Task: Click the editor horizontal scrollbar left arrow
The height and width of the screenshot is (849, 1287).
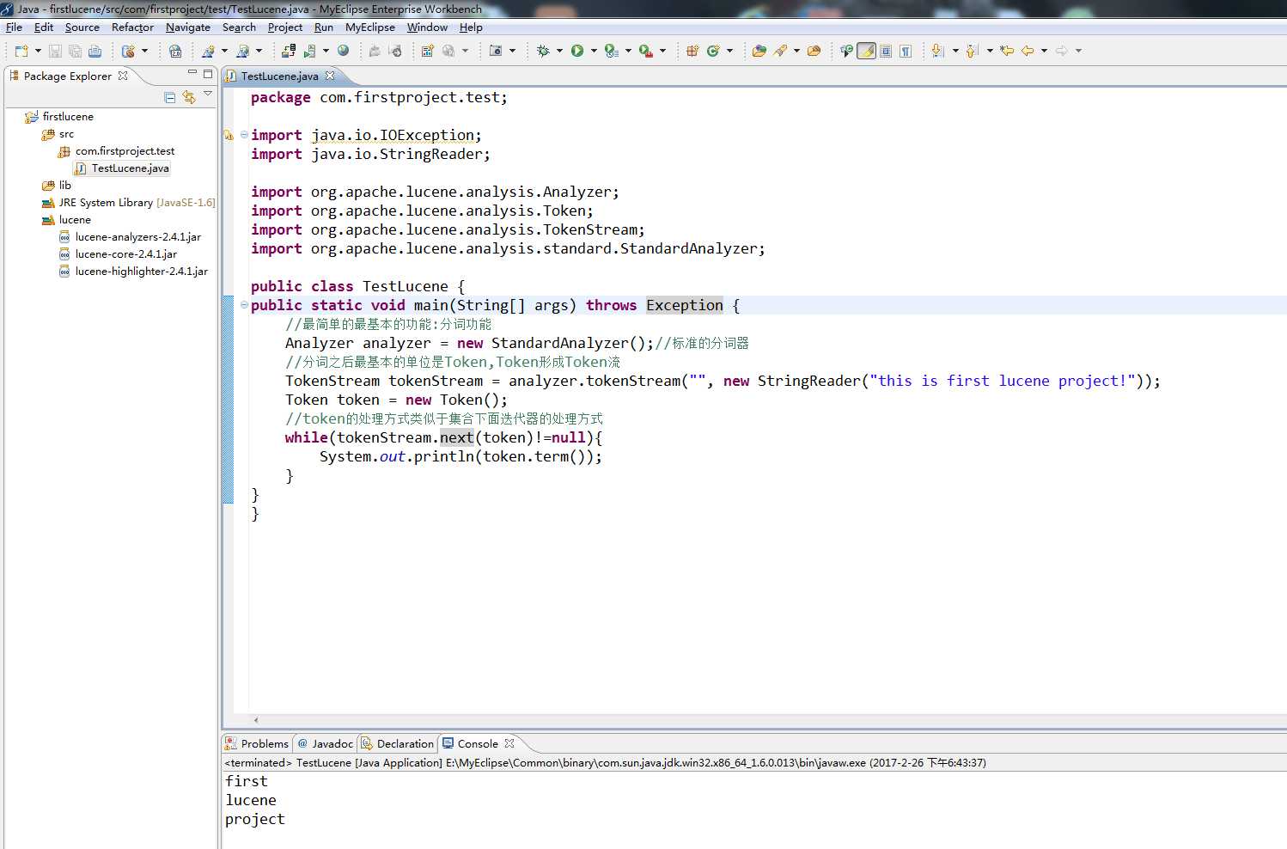Action: coord(256,720)
